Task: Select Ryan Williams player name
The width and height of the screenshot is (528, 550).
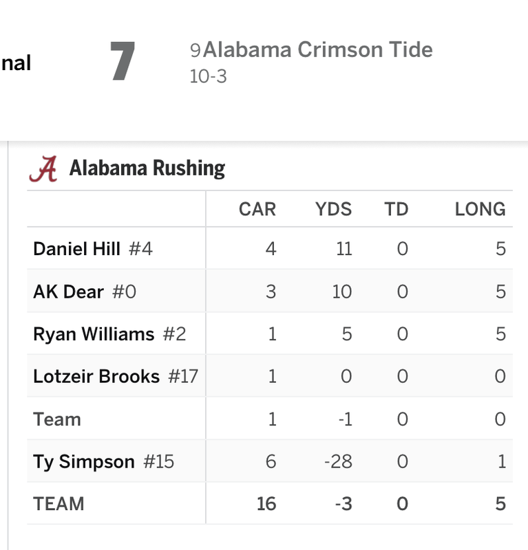Action: point(94,334)
